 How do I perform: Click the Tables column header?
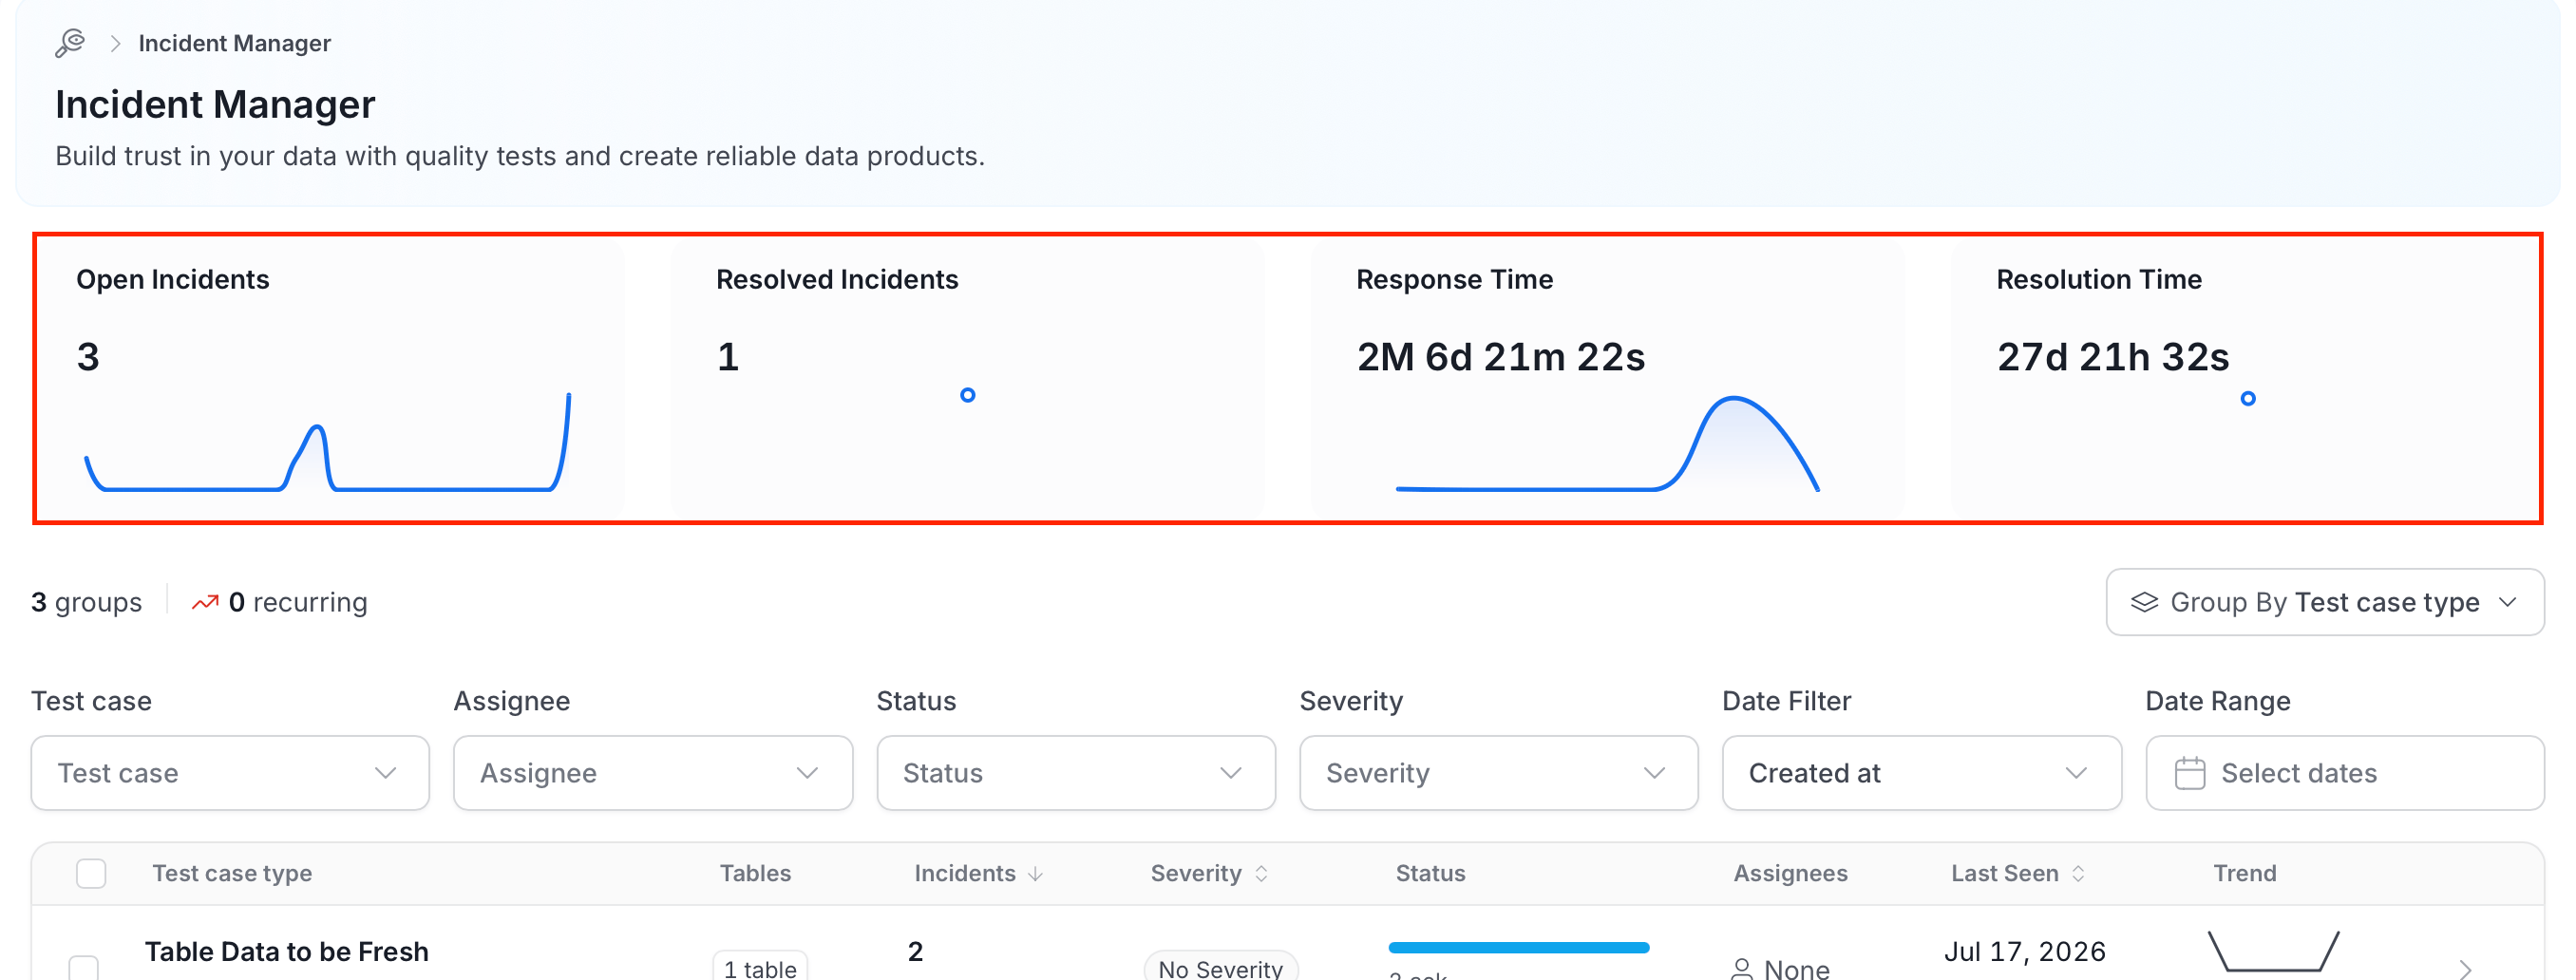(x=755, y=873)
